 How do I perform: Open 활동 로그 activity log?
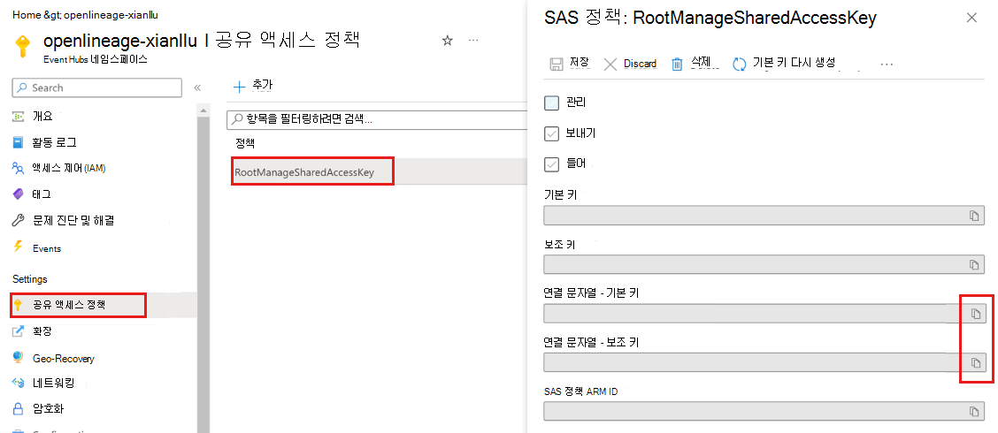pos(55,142)
